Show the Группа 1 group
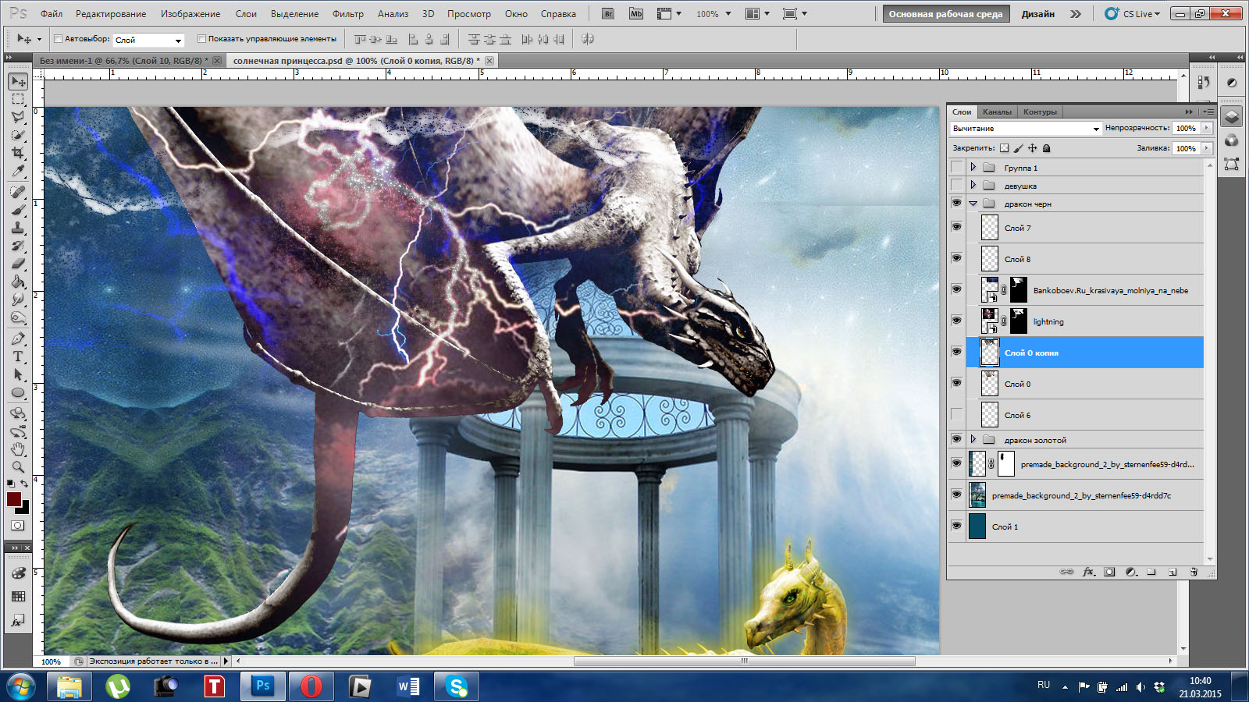The width and height of the screenshot is (1249, 702). (x=956, y=167)
